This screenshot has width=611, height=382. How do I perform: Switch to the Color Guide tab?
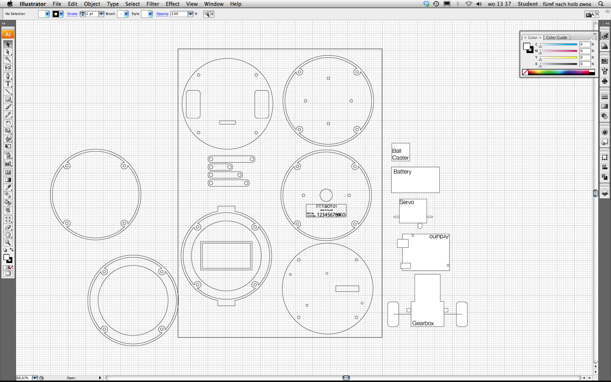[x=556, y=37]
